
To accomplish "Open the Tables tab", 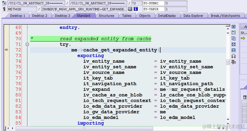I will (x=127, y=16).
